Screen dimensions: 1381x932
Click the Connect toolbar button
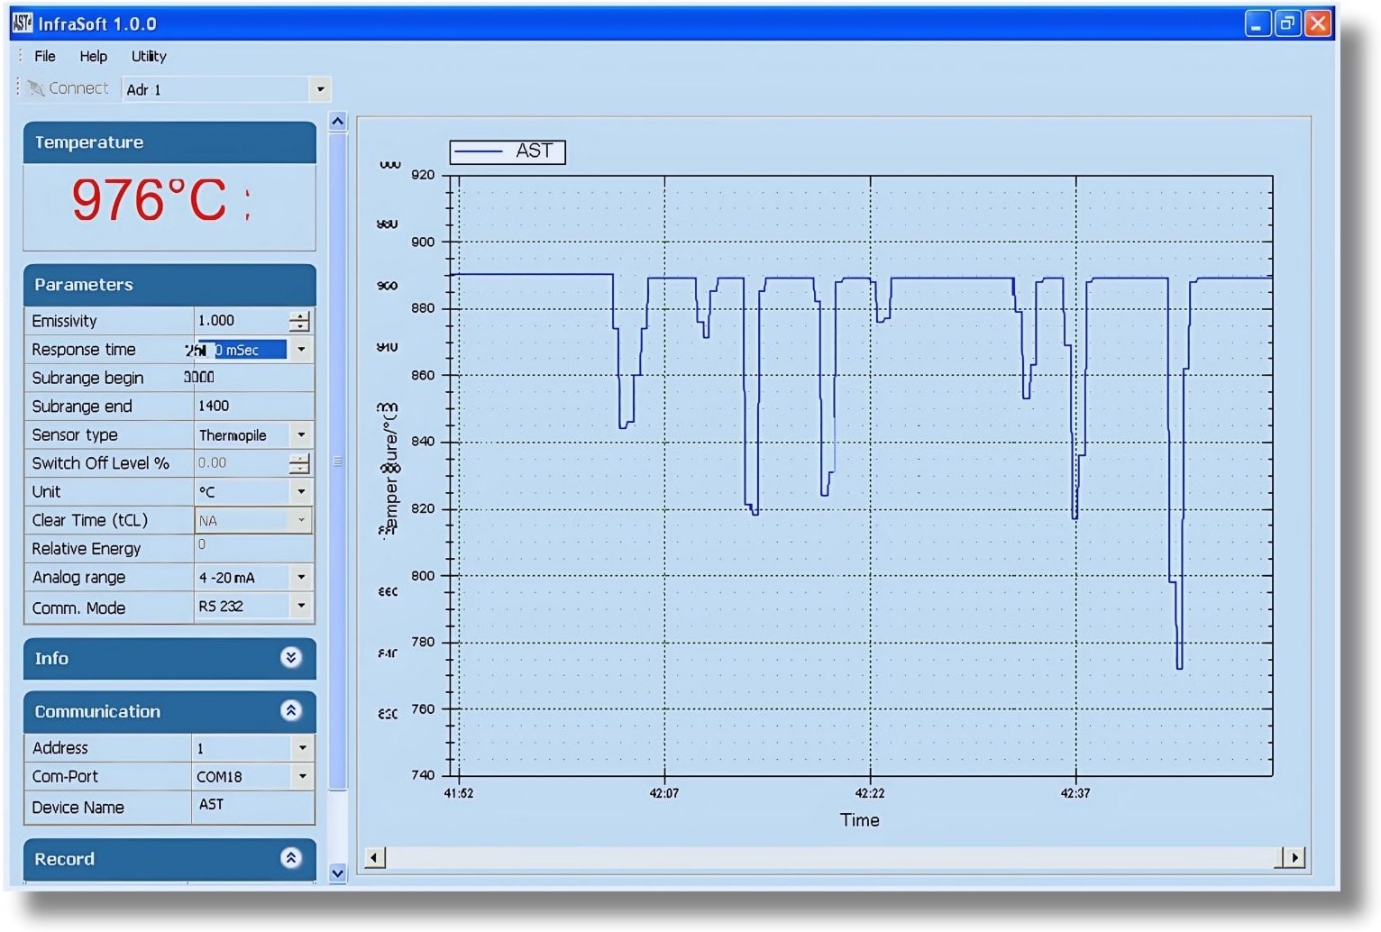tap(69, 88)
